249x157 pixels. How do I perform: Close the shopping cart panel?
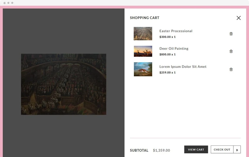[x=238, y=18]
